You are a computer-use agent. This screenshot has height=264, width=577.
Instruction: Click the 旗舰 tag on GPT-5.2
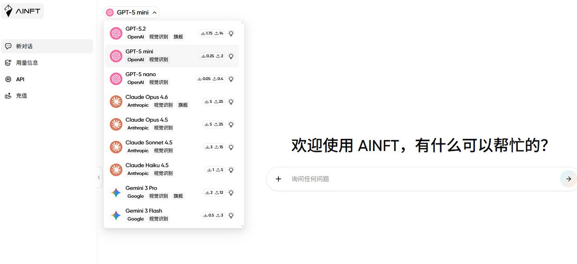178,37
